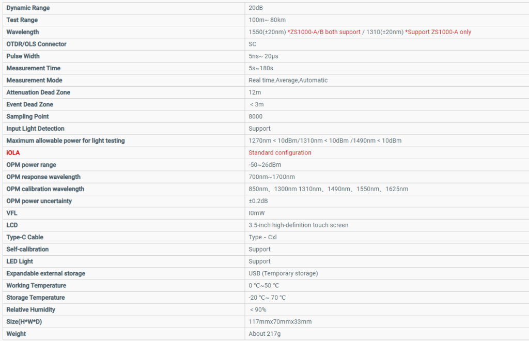Click the Measurement Time label
Screen dimensions: 529x341
coord(33,68)
